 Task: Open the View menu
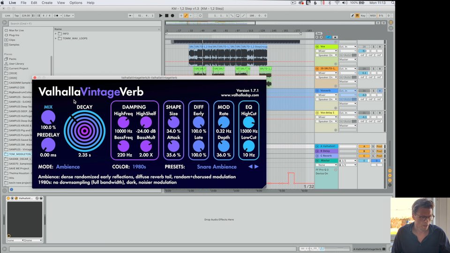[x=61, y=3]
